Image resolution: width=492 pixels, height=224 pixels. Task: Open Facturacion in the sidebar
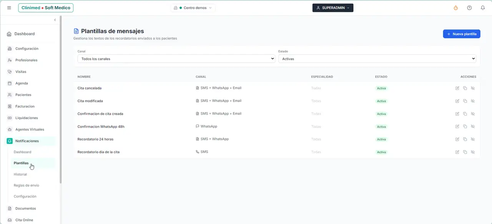point(25,106)
